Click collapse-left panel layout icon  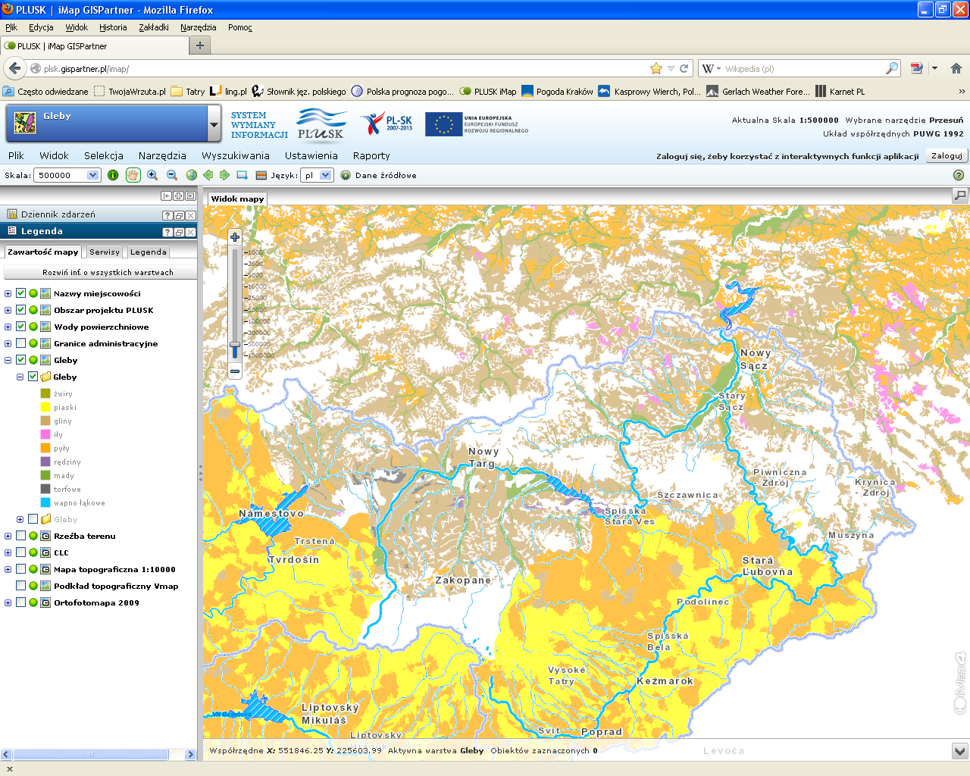point(166,196)
